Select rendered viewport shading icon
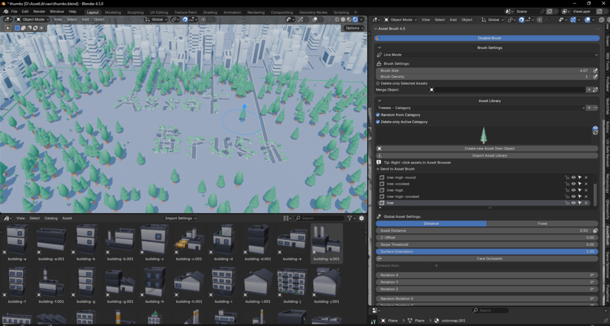The width and height of the screenshot is (610, 326). 355,19
